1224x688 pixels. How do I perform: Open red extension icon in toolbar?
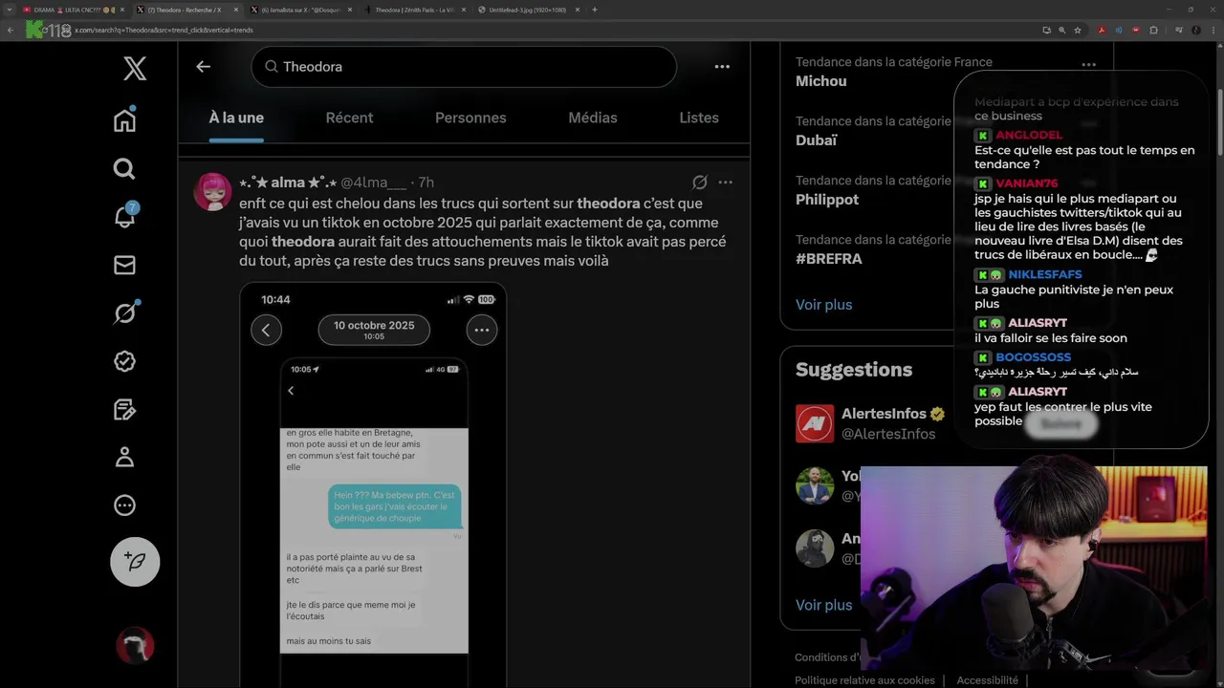point(1136,30)
